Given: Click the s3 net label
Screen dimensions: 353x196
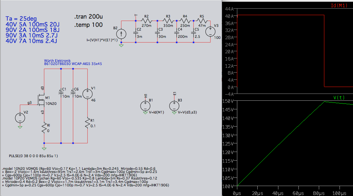Looking at the screenshot, I should point(42,112).
